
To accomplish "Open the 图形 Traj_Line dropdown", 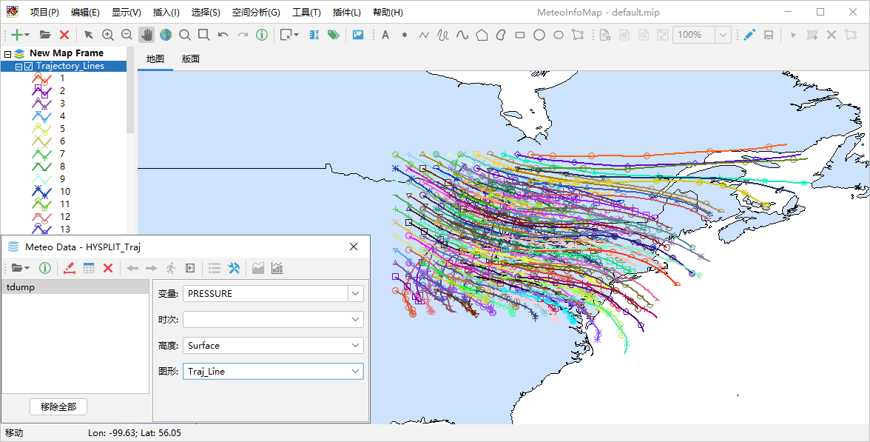I will point(356,372).
